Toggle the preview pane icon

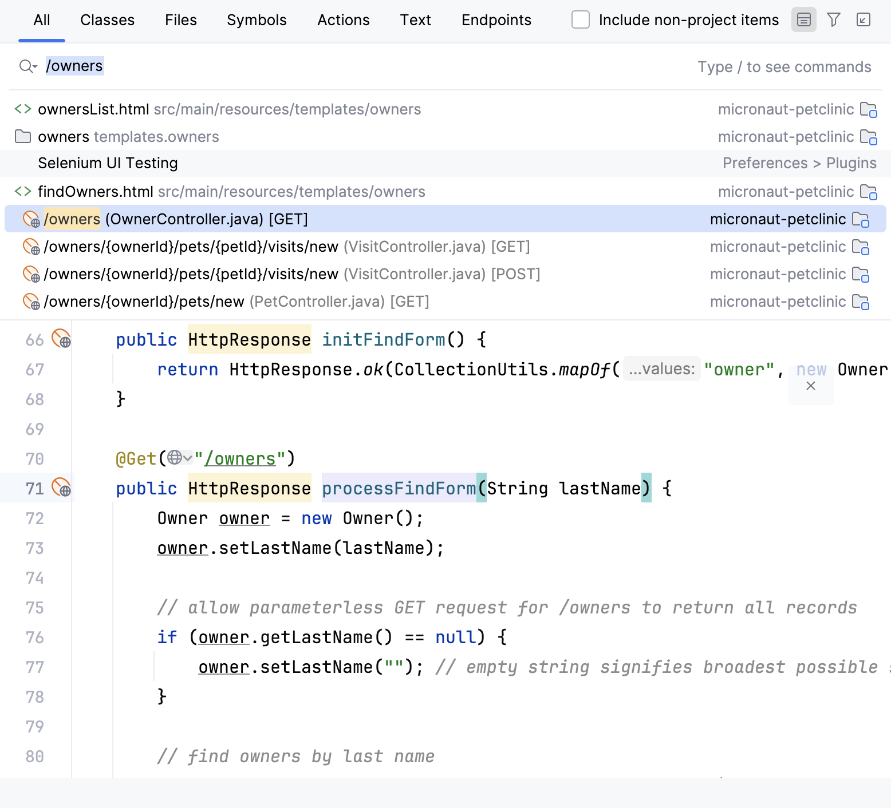803,20
